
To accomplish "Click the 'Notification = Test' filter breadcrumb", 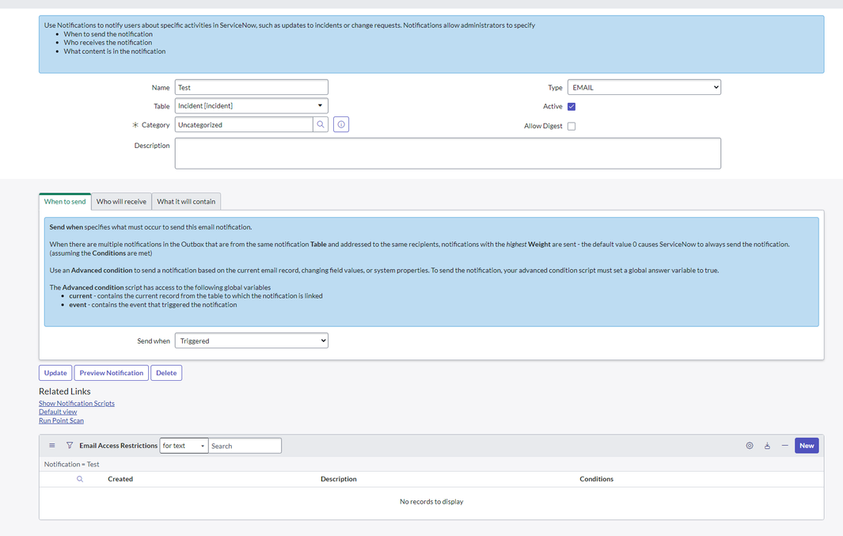I will point(71,465).
